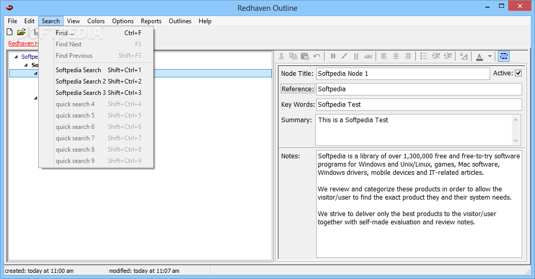Click the font color A icon
The image size is (535, 279).
(479, 57)
